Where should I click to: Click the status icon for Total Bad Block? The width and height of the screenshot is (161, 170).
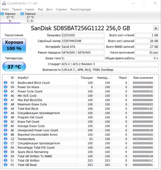pos(5,108)
